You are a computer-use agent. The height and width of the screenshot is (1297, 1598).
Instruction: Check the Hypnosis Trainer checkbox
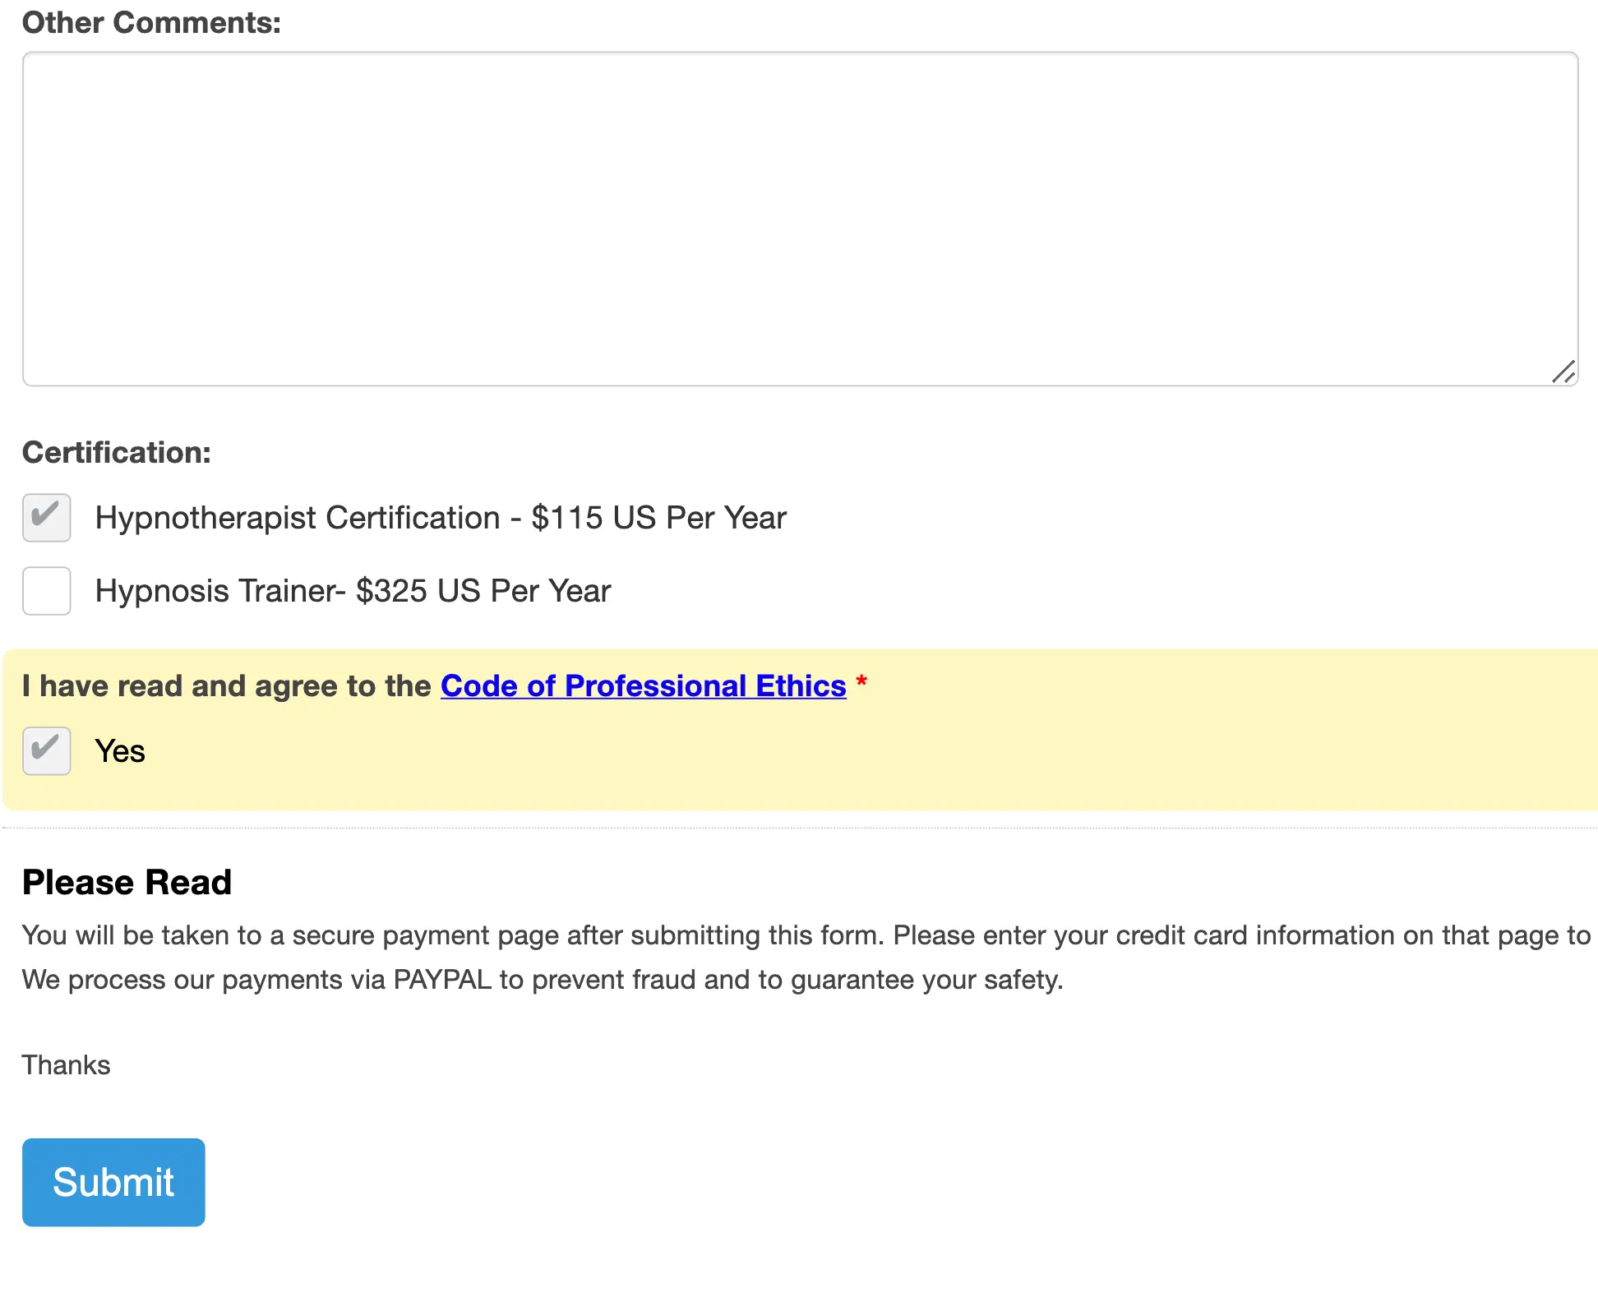coord(47,591)
